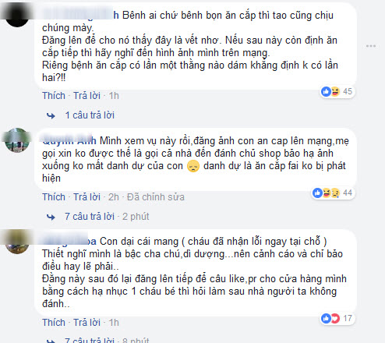385x343 pixels.
Task: Open the second commenter's profile picture
Action: tap(17, 140)
